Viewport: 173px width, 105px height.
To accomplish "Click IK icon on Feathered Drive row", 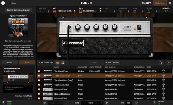I will [x=39, y=89].
